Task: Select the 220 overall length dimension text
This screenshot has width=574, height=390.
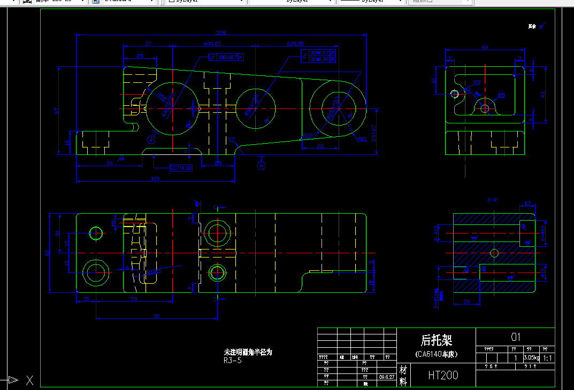Action: point(221,33)
